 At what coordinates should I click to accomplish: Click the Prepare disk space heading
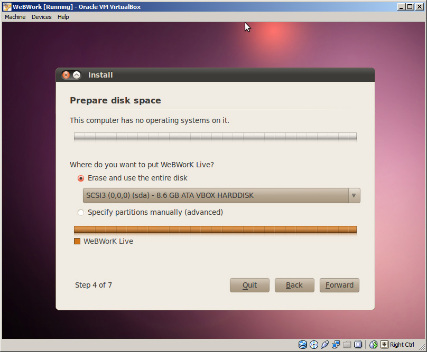tap(115, 101)
